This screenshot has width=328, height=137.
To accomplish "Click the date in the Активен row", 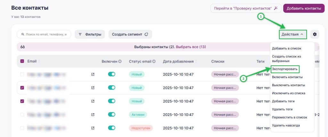I will tap(178, 115).
